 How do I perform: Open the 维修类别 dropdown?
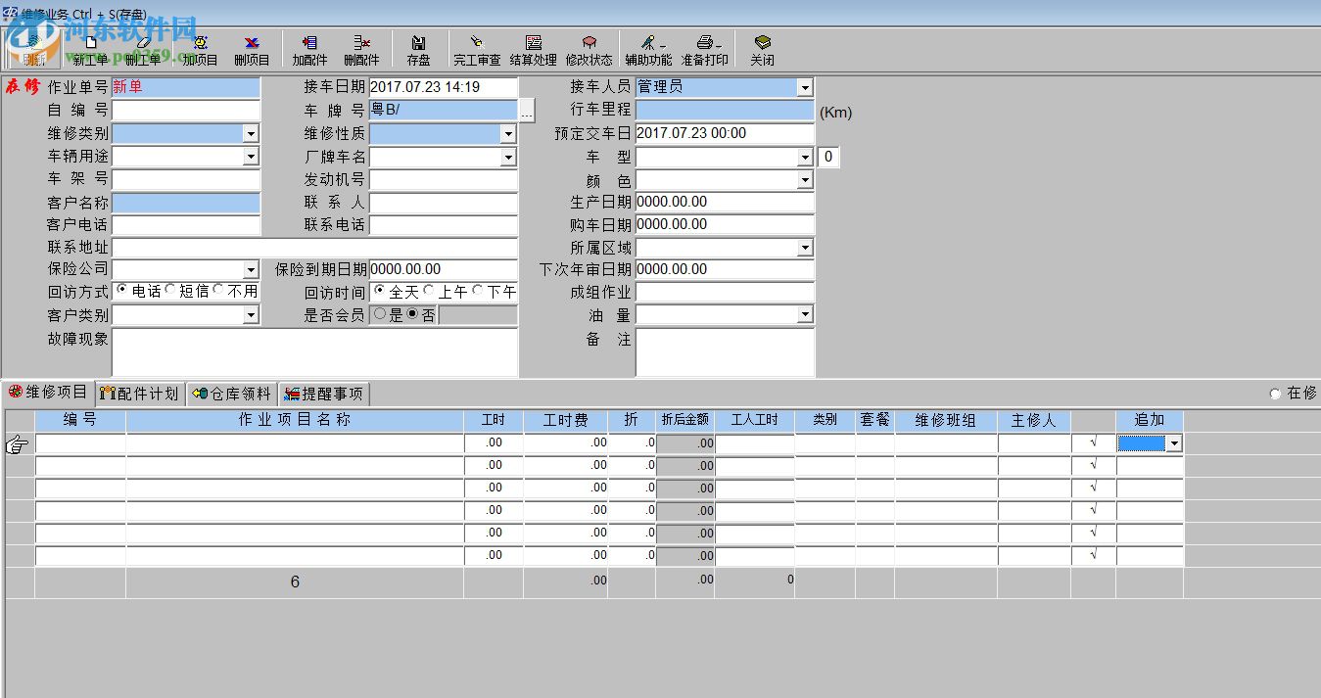click(x=252, y=133)
